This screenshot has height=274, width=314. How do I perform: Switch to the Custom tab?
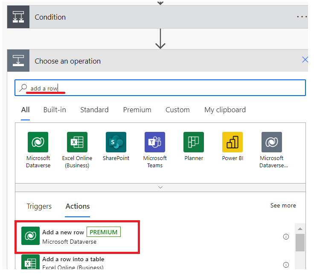pyautogui.click(x=177, y=110)
